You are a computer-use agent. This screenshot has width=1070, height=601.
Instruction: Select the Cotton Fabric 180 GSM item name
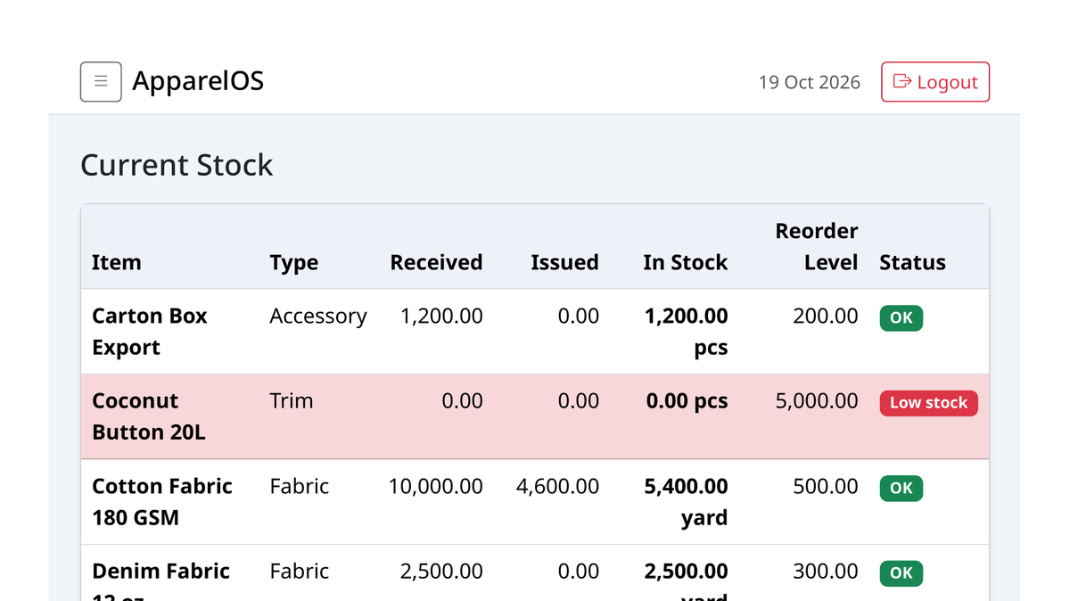162,502
